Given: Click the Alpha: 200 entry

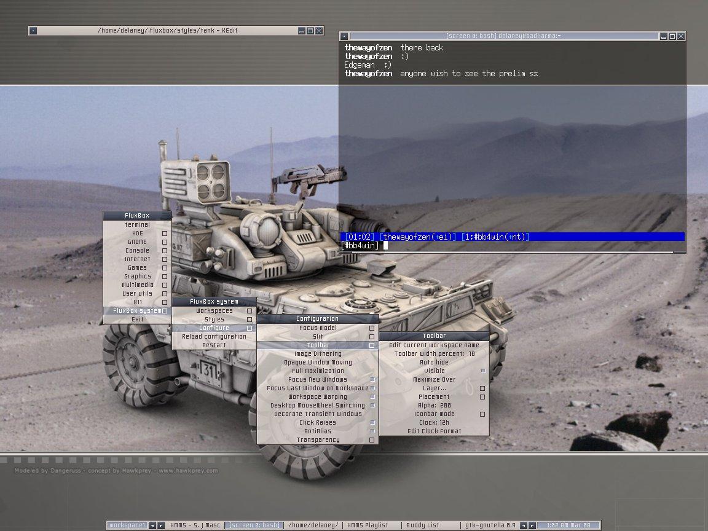Looking at the screenshot, I should pyautogui.click(x=435, y=406).
